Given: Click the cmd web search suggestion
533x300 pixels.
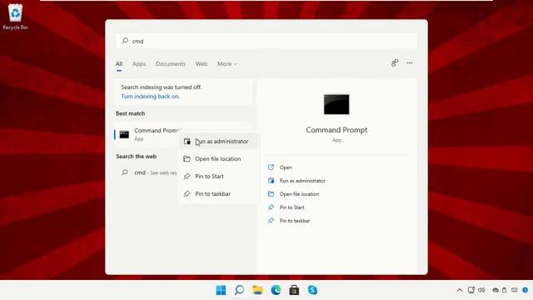Looking at the screenshot, I should pos(149,172).
